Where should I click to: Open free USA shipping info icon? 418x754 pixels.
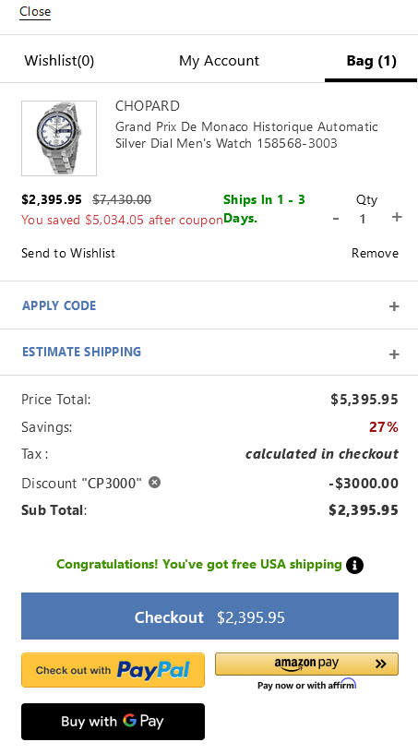[355, 566]
